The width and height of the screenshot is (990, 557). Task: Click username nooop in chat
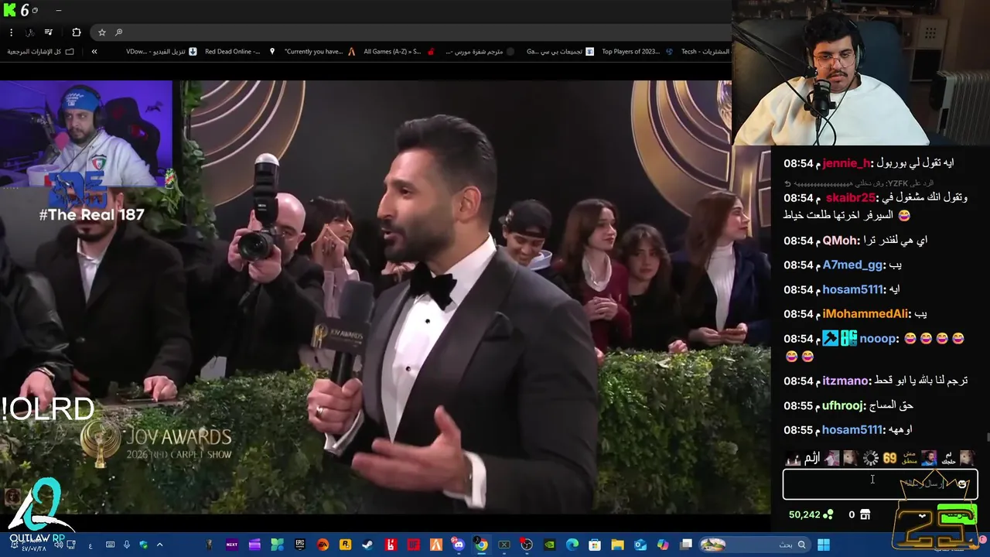tap(878, 339)
